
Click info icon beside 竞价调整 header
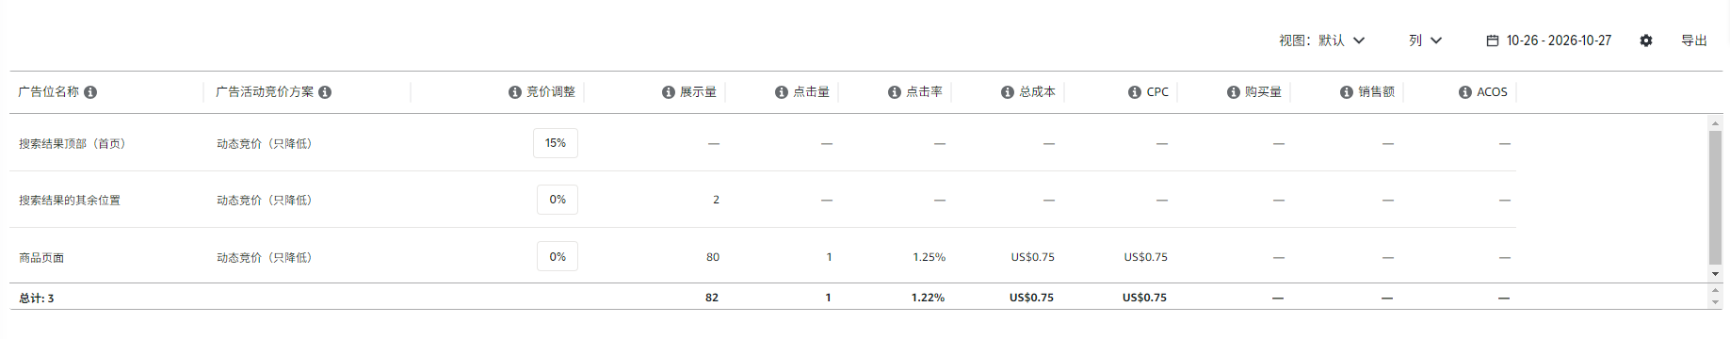point(515,92)
